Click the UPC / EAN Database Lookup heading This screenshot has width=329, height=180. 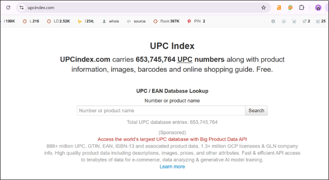pos(172,91)
